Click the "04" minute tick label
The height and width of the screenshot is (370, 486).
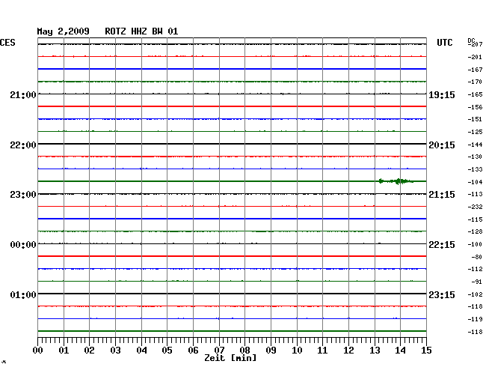[141, 351]
